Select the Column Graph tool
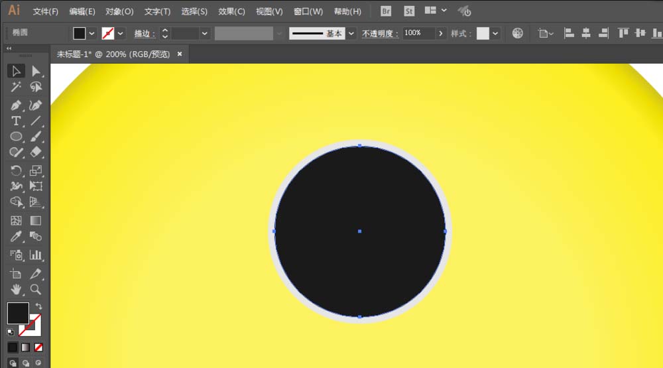 tap(36, 255)
